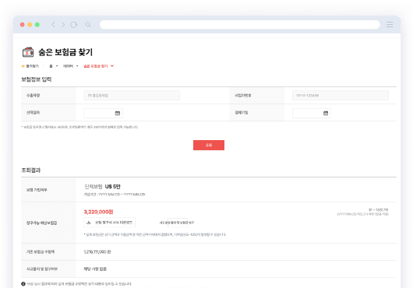Viewport: 413px width, 288px height.
Task: Click the download icon in the 다운로드 button
Action: click(x=89, y=223)
